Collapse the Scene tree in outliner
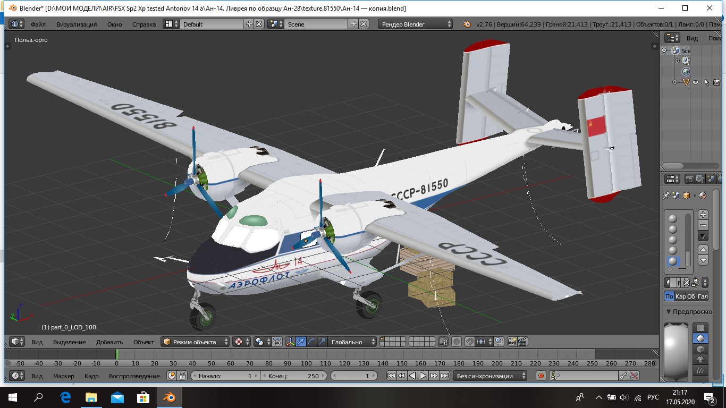 [664, 51]
